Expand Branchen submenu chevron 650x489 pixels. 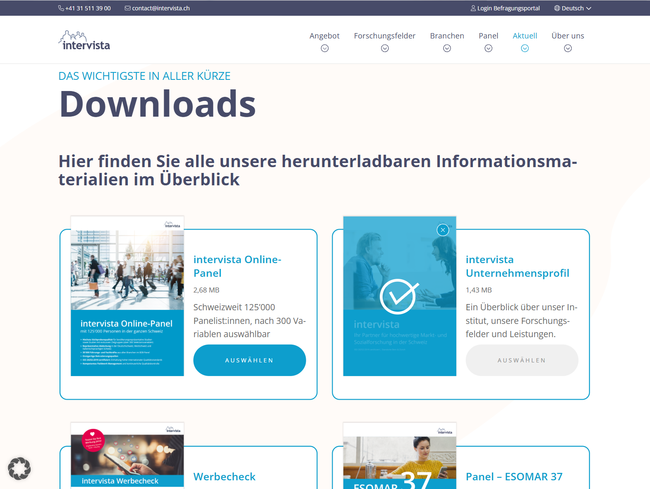447,48
